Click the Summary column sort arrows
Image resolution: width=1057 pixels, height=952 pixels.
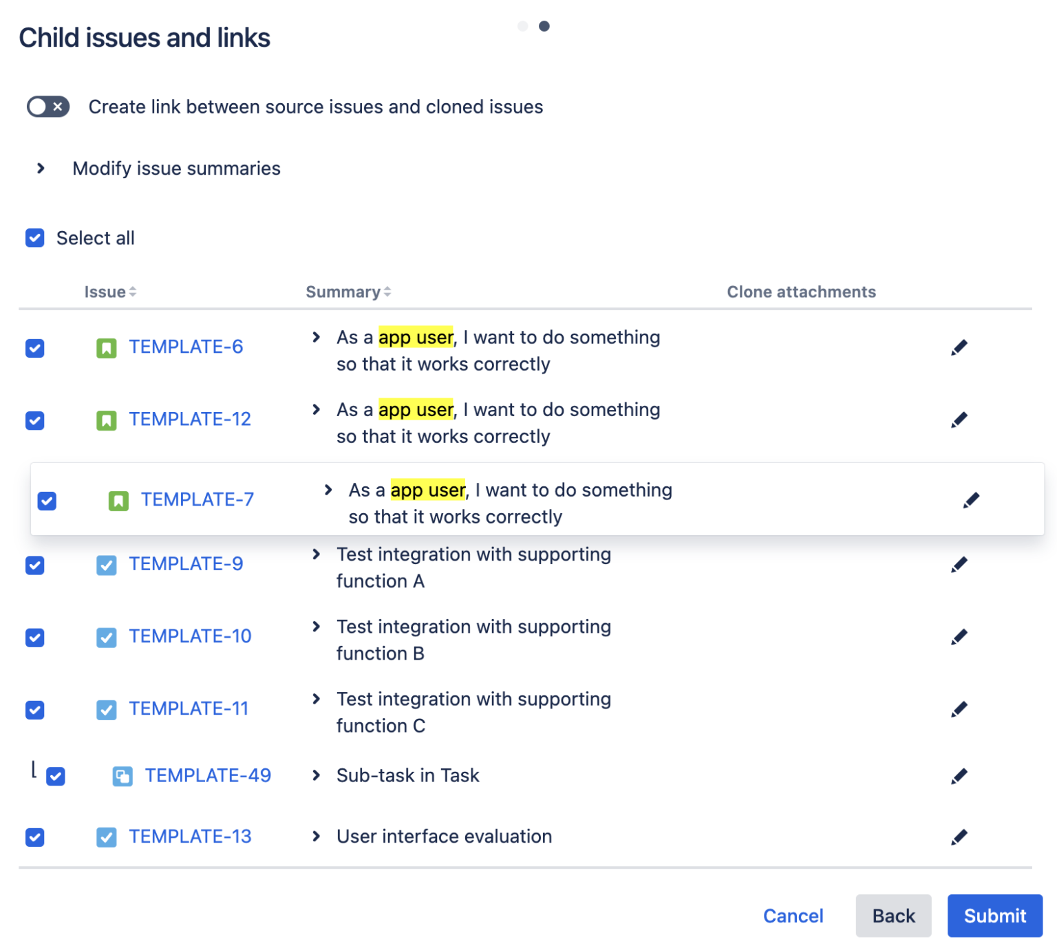click(x=387, y=292)
